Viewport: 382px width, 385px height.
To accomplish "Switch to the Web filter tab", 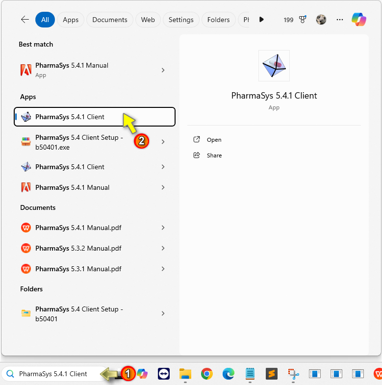I will [x=148, y=20].
